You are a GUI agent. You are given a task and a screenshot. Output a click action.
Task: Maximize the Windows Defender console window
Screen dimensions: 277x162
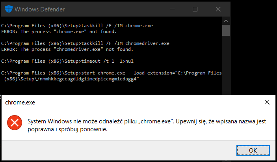(195, 9)
